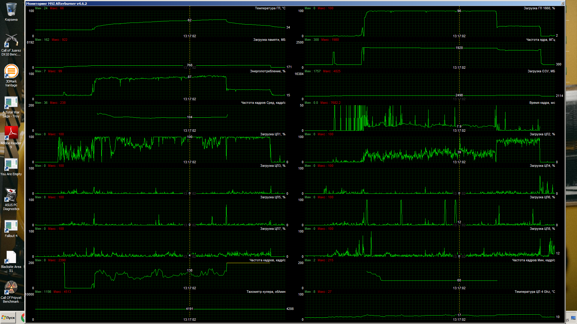
Task: Select the You Are Empty game icon
Action: [11, 164]
